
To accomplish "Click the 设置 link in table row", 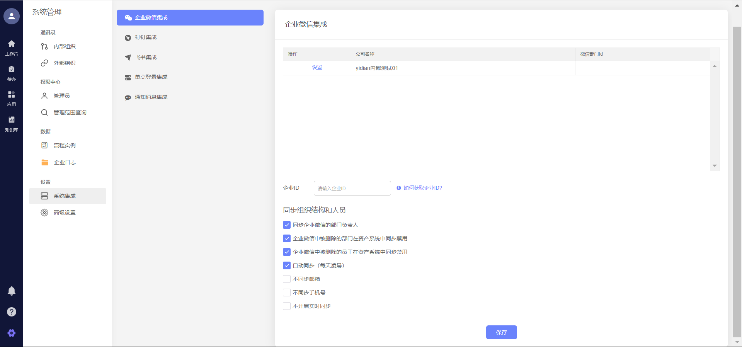I will point(317,68).
